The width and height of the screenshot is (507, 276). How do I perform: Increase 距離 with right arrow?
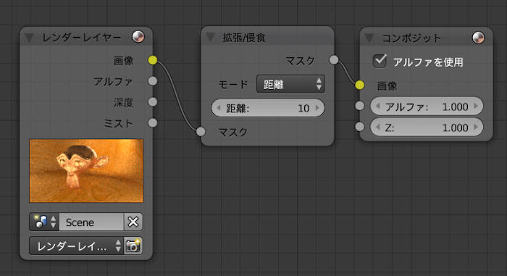click(317, 108)
